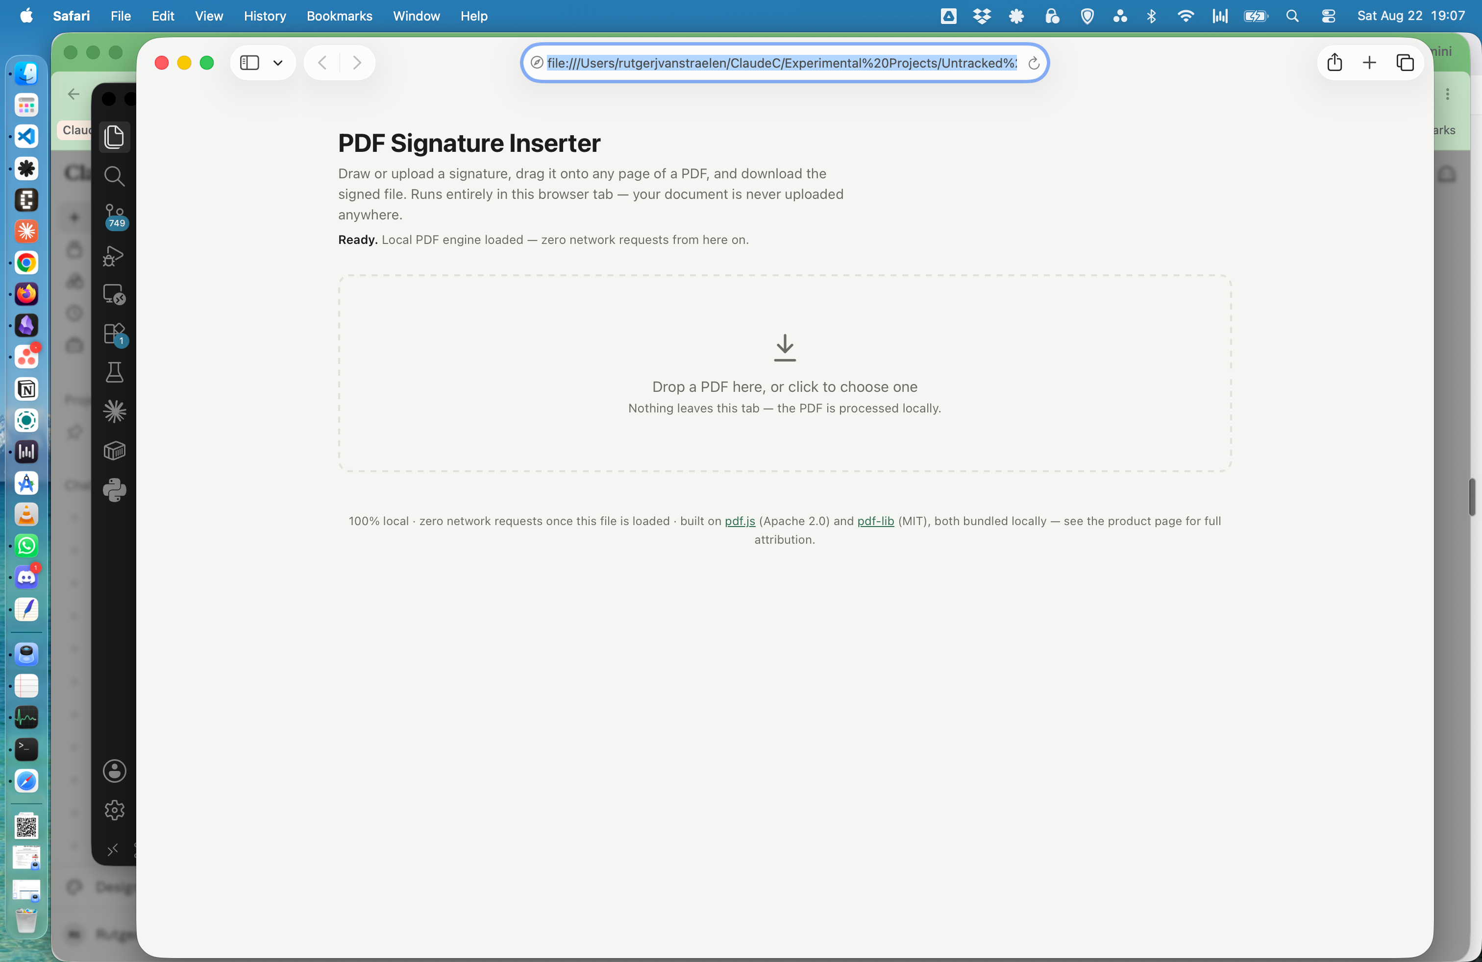Open VS Code Manage gear
Viewport: 1482px width, 962px height.
coord(115,810)
